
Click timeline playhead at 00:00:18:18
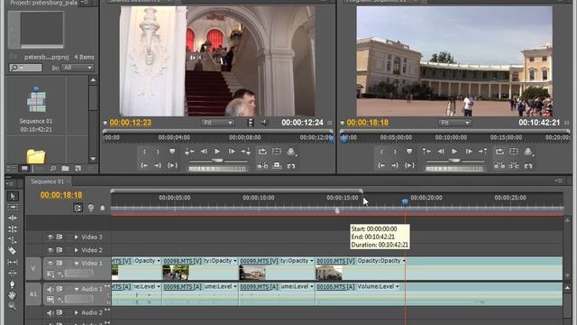405,202
